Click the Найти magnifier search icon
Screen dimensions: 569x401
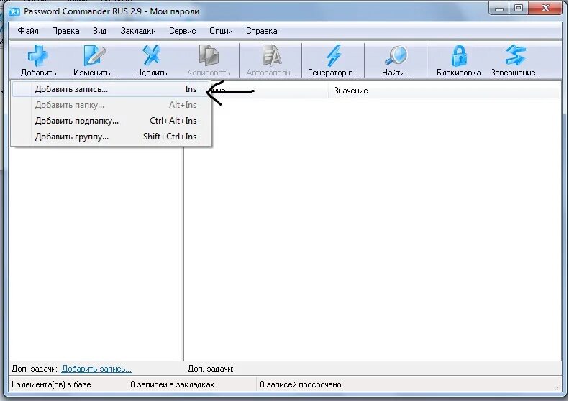(x=396, y=55)
